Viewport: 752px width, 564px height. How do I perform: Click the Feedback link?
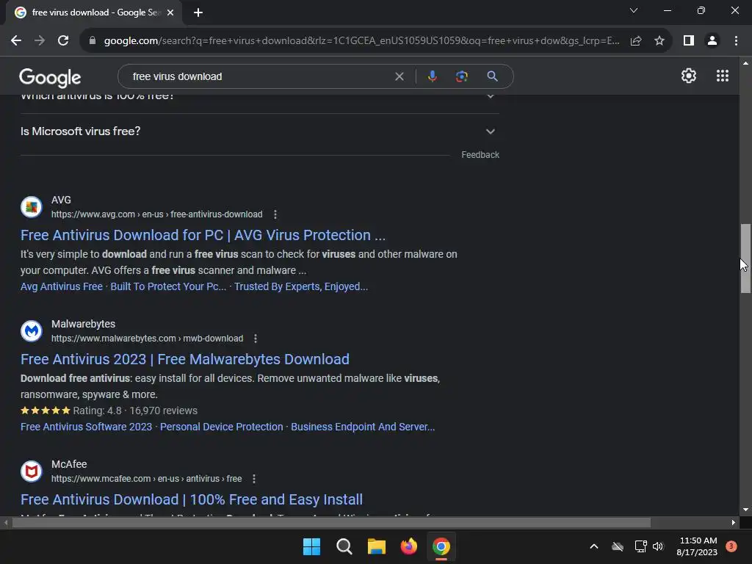click(x=480, y=155)
